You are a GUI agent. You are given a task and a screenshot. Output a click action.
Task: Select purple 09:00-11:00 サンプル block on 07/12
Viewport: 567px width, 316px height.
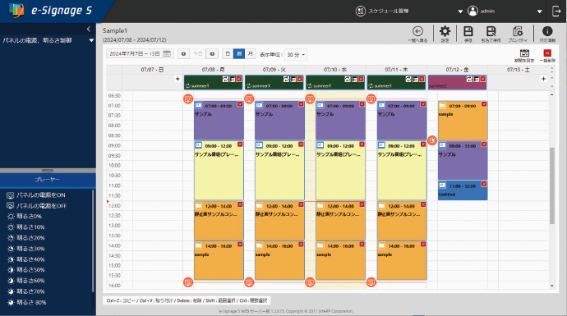tap(463, 161)
